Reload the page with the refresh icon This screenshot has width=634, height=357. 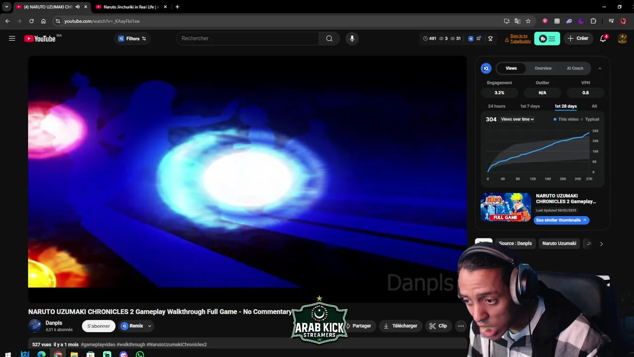(x=31, y=21)
